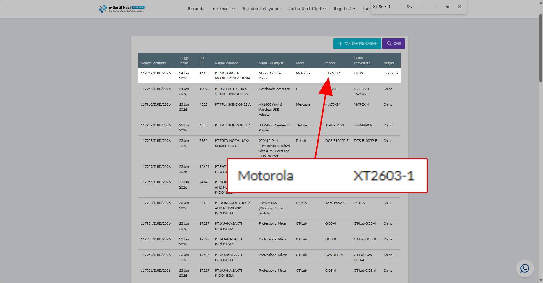
Task: Open the e-Sertifikasi logo home link
Action: [122, 9]
